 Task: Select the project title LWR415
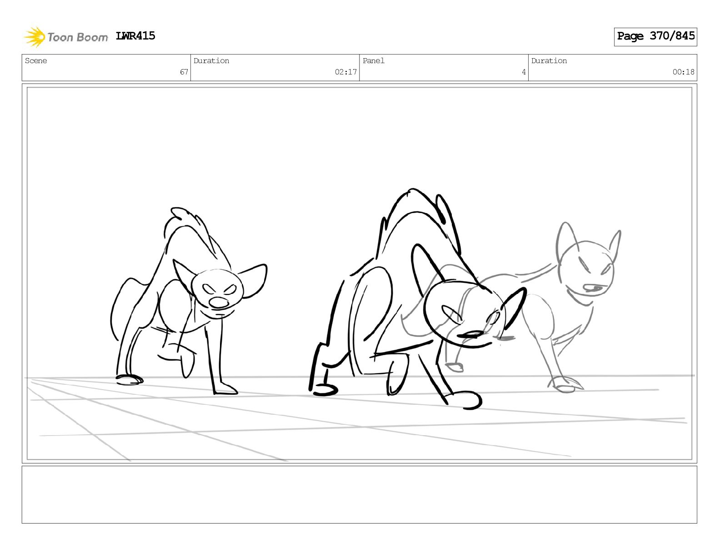pyautogui.click(x=135, y=36)
